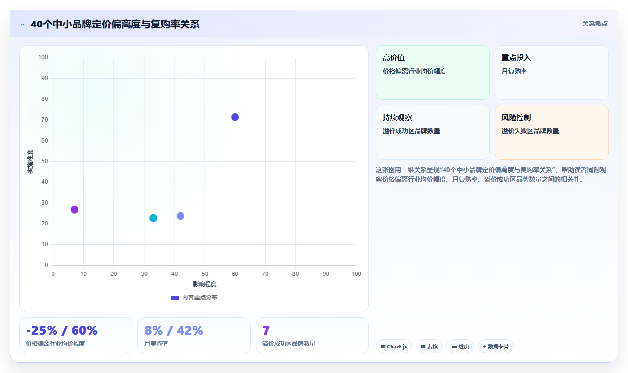The height and width of the screenshot is (373, 628).
Task: Open the 持续观察 quadrant card
Action: tap(433, 132)
